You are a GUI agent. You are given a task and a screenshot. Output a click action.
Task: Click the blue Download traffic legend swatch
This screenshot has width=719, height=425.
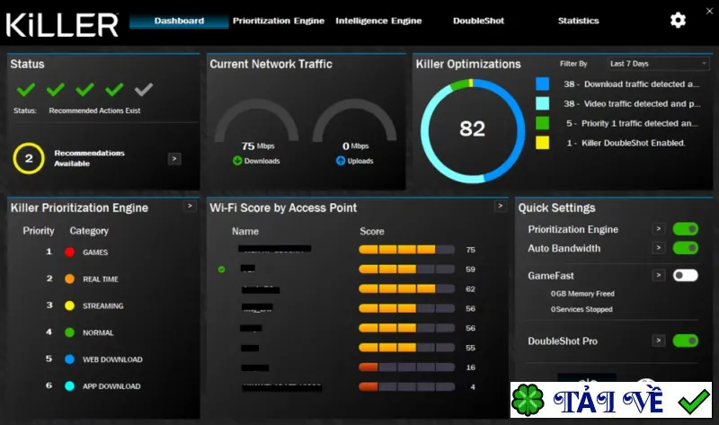click(x=543, y=84)
